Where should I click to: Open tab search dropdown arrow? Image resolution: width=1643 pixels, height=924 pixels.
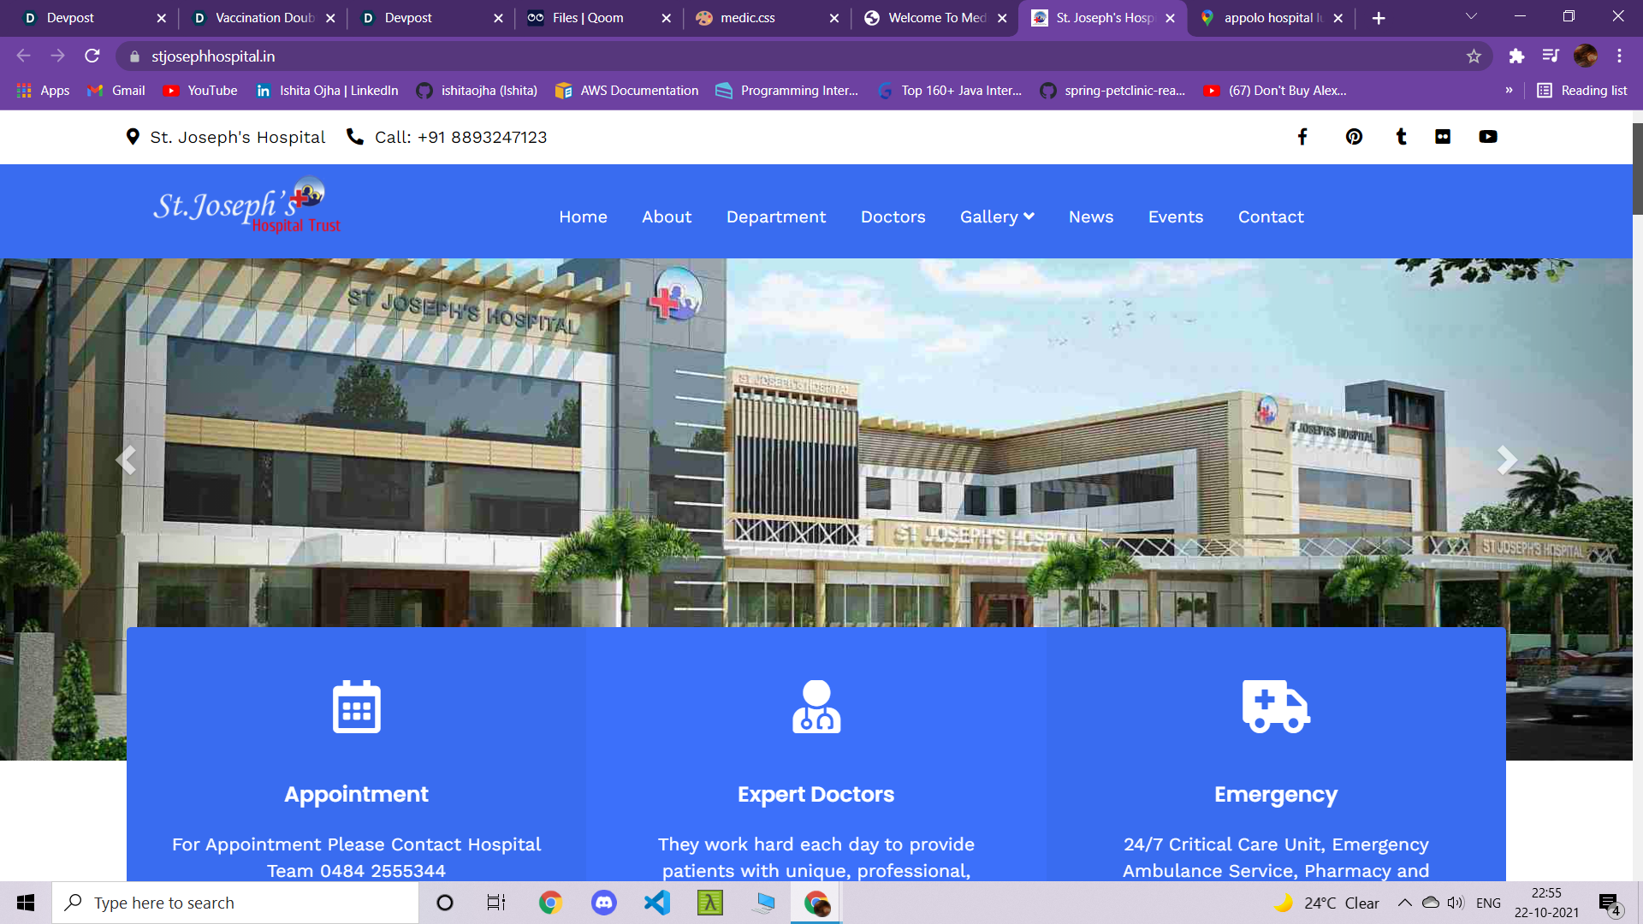1471,17
